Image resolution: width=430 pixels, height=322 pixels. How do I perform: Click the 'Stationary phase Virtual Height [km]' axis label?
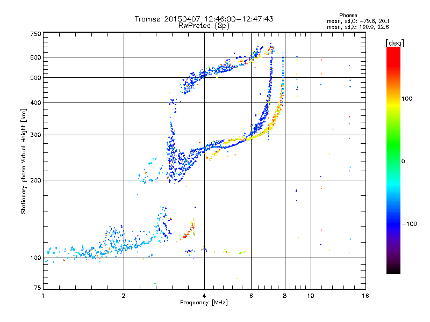tap(23, 161)
